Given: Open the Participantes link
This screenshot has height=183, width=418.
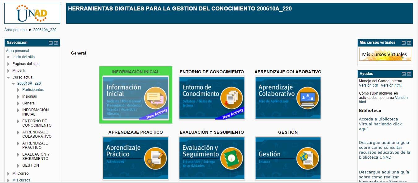Looking at the screenshot, I should point(33,90).
